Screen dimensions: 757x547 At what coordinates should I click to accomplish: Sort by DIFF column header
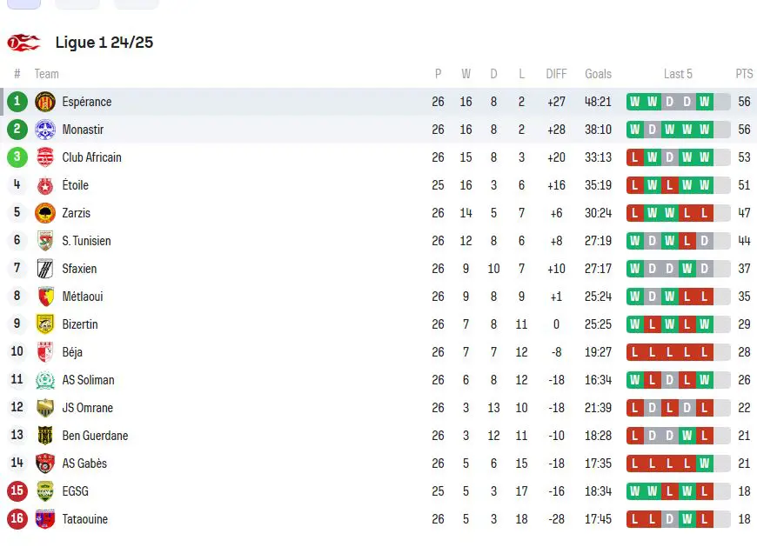click(x=556, y=74)
